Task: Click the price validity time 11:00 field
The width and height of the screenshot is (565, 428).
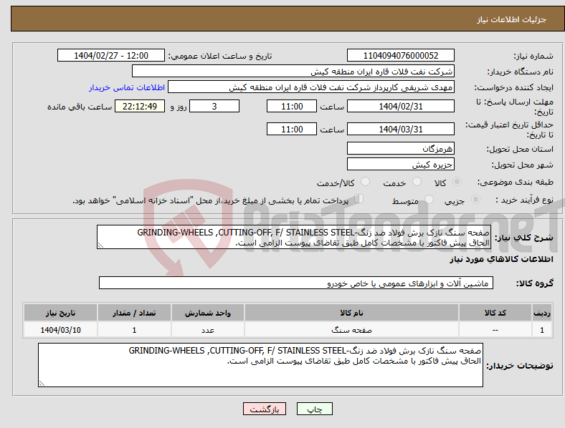Action: pos(292,129)
